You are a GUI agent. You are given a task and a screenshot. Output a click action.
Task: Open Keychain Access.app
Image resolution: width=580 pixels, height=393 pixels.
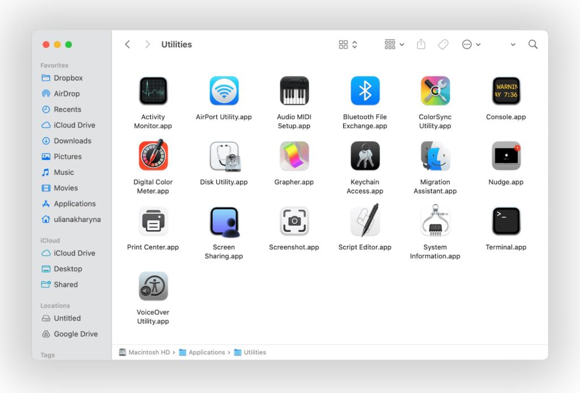pos(365,156)
